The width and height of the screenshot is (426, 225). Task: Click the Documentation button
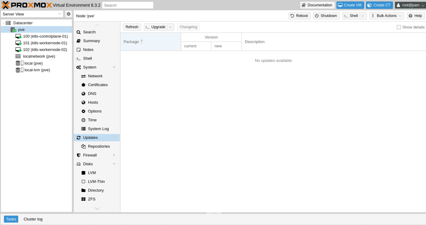click(317, 5)
